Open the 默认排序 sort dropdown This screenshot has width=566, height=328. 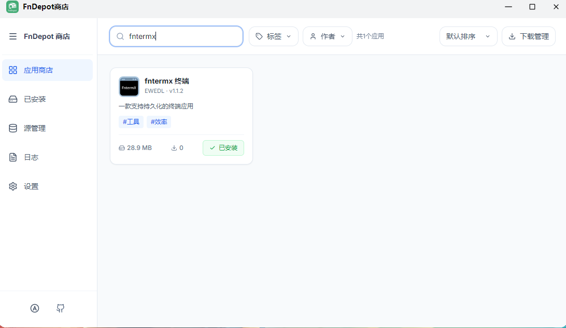(468, 36)
